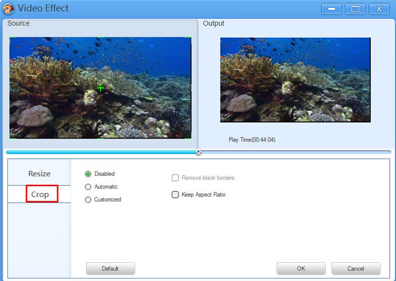Maximize the Video Effect window

click(355, 9)
